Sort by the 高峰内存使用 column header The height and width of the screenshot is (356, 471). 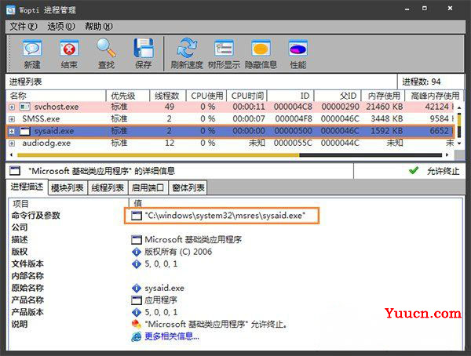click(x=434, y=96)
